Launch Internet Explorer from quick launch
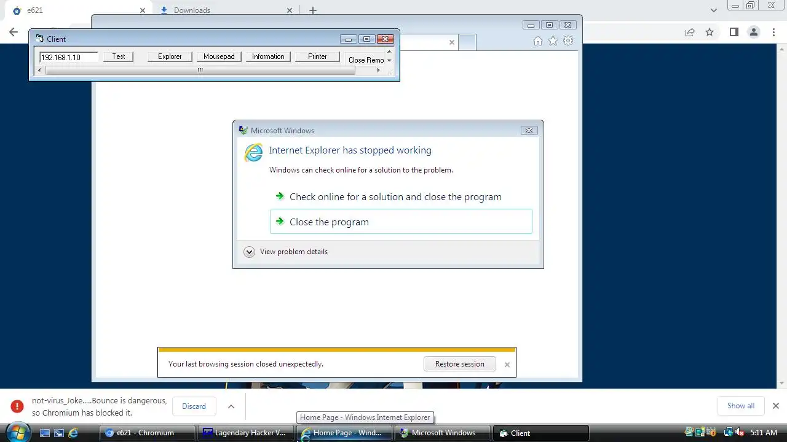This screenshot has height=442, width=787. [x=73, y=433]
